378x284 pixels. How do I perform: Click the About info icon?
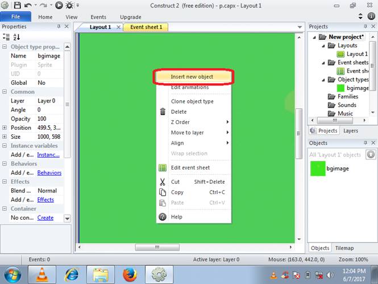(371, 16)
